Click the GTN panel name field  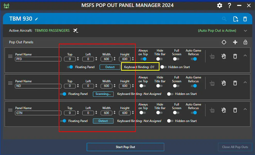pos(38,113)
